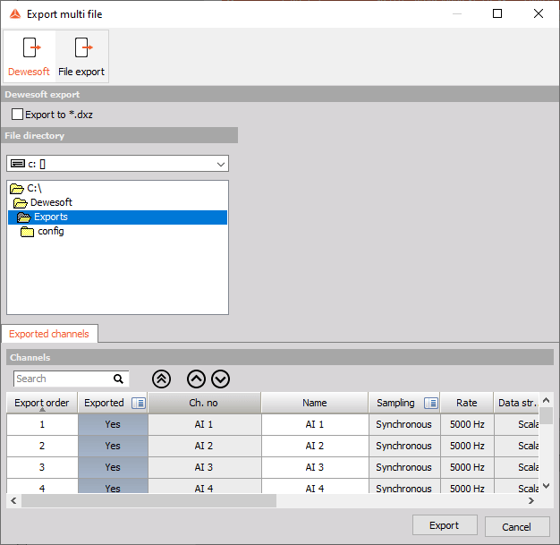Enable Export to *.dxz checkbox

click(18, 115)
